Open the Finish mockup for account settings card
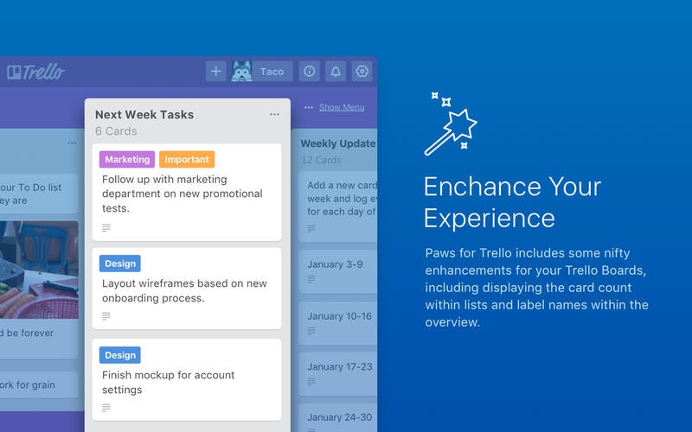The width and height of the screenshot is (692, 432). pos(187,379)
